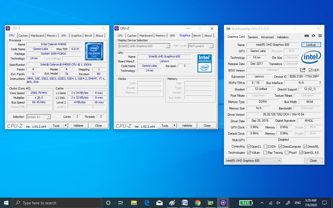Screen dimensions: 333x208
Task: Click Close button in GPU-Z window
Action: 313,161
